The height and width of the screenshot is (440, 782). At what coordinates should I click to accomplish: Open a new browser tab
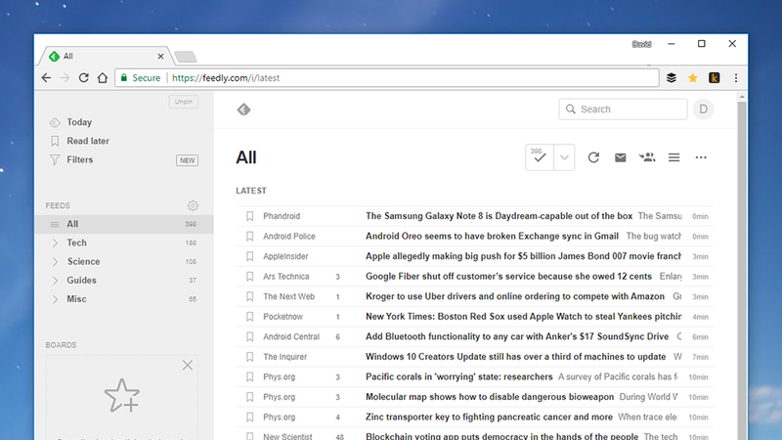tap(186, 57)
